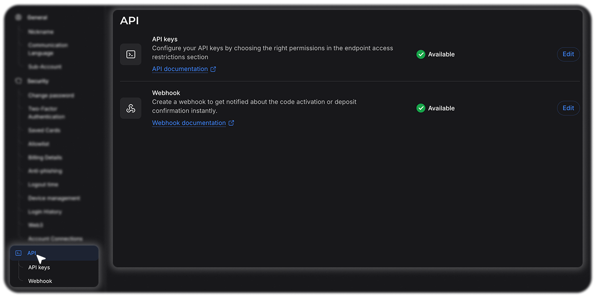Image resolution: width=594 pixels, height=297 pixels.
Task: Go to Webhook sidebar sub-item
Action: coord(40,281)
